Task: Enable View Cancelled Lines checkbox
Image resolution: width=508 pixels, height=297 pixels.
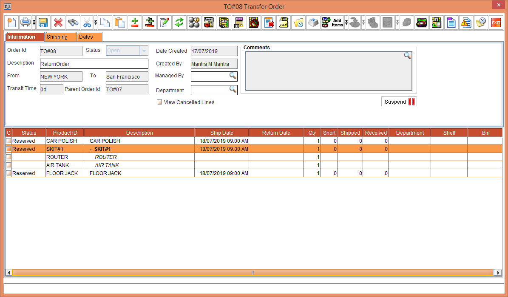Action: click(159, 102)
